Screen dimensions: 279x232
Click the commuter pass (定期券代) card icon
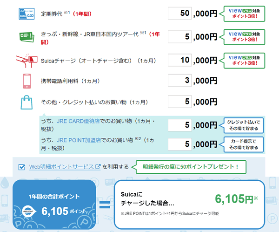(x=27, y=14)
